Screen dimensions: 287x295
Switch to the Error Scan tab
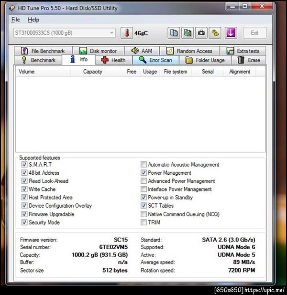pos(156,60)
